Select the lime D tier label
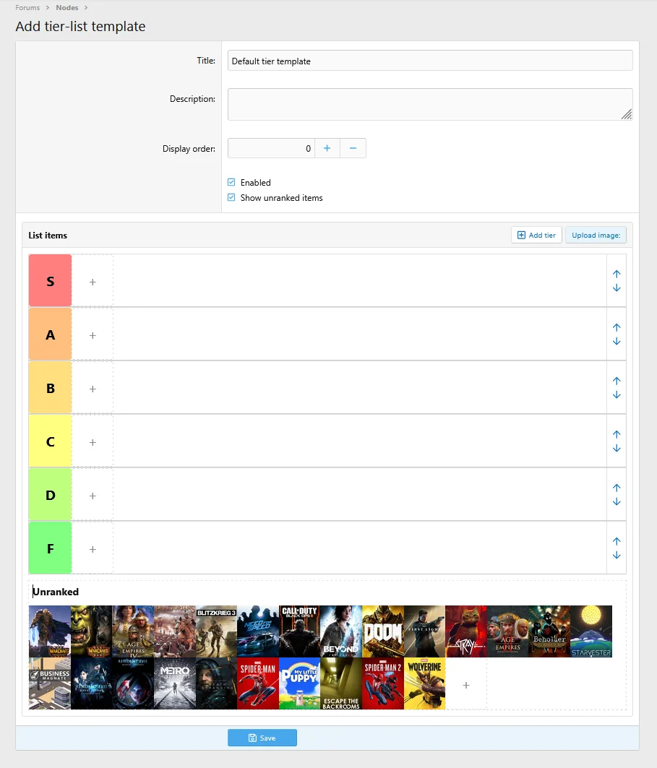 click(50, 494)
